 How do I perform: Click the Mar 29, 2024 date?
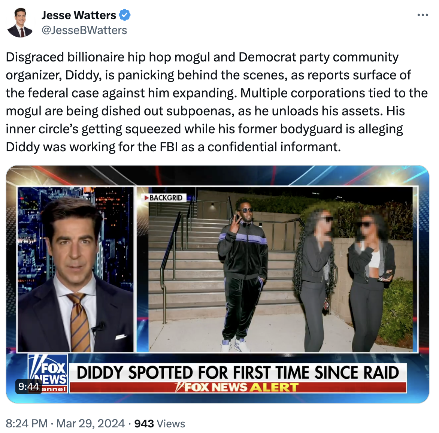coord(90,423)
